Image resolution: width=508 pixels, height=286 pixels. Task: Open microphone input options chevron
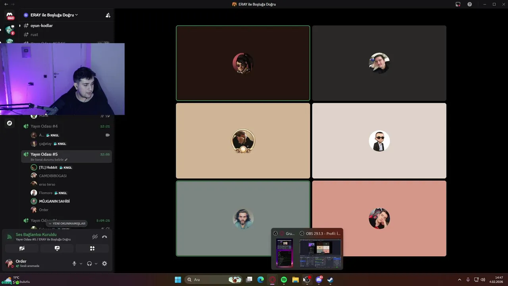pyautogui.click(x=81, y=264)
